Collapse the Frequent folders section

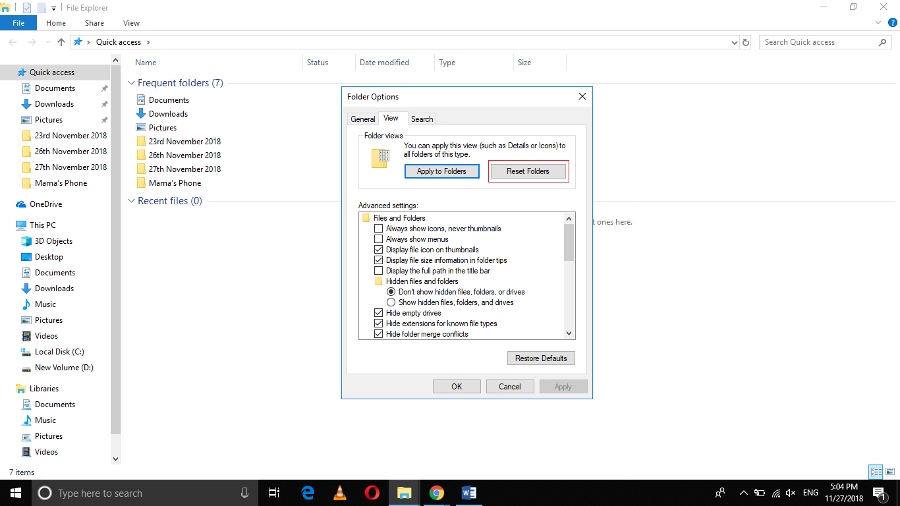130,82
